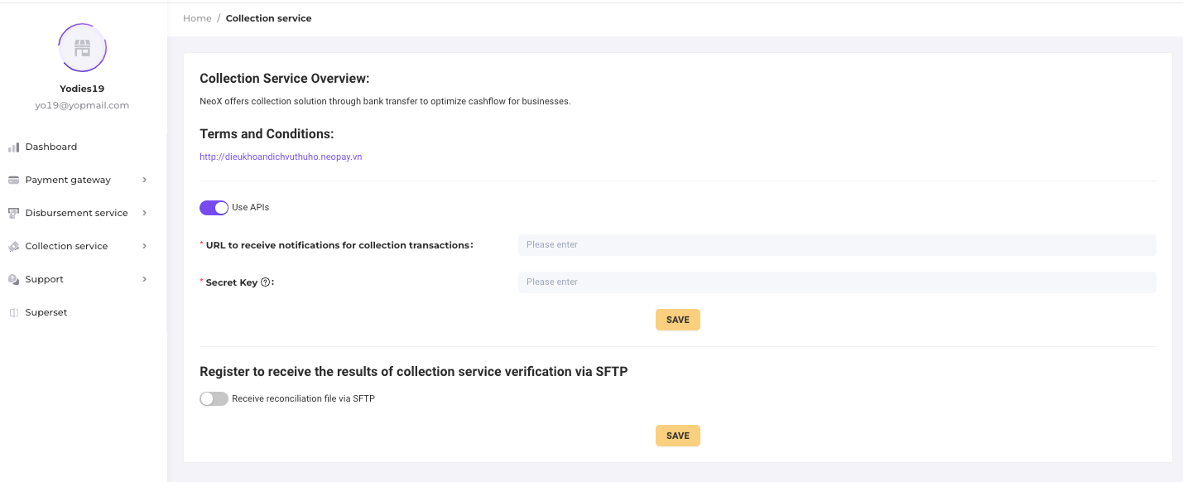Click the Support headset icon
Viewport: 1183px width, 482px height.
click(13, 280)
